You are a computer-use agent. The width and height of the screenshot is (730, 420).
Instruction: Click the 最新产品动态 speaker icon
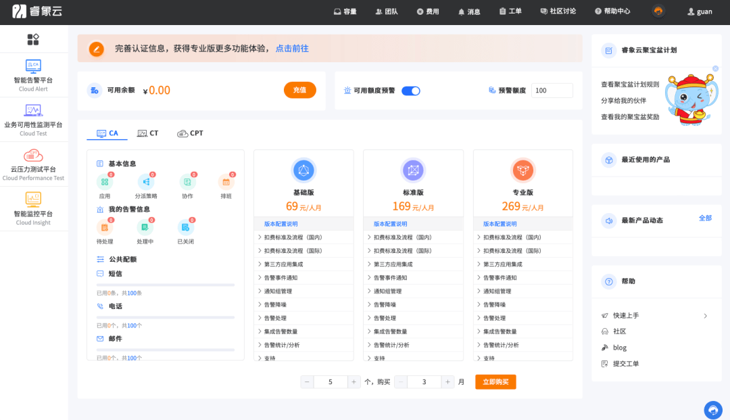[x=608, y=220]
